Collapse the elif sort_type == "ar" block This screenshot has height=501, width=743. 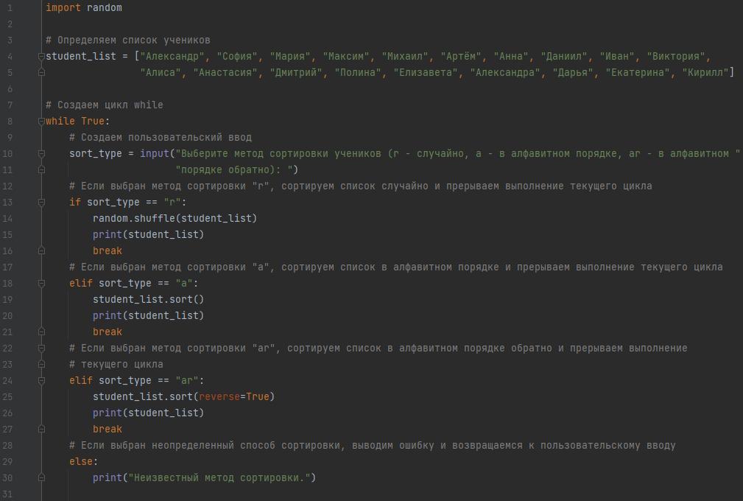(x=41, y=380)
